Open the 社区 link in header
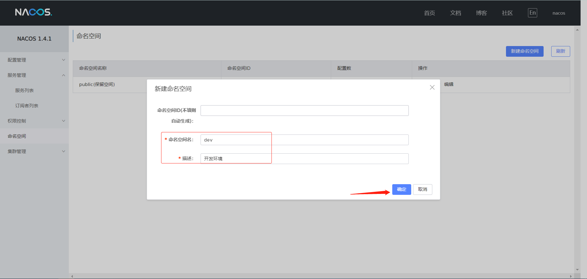Screen dimensions: 587x279 [x=508, y=13]
